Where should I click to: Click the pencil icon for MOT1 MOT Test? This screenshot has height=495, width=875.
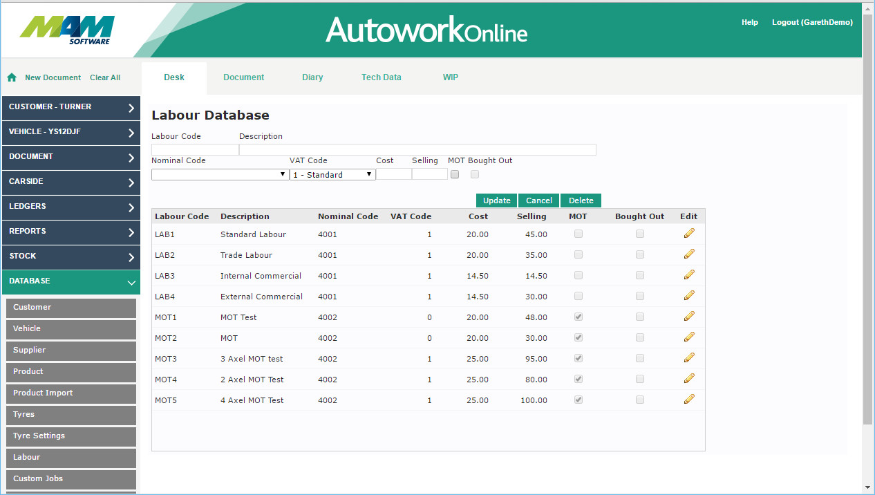[x=688, y=317]
